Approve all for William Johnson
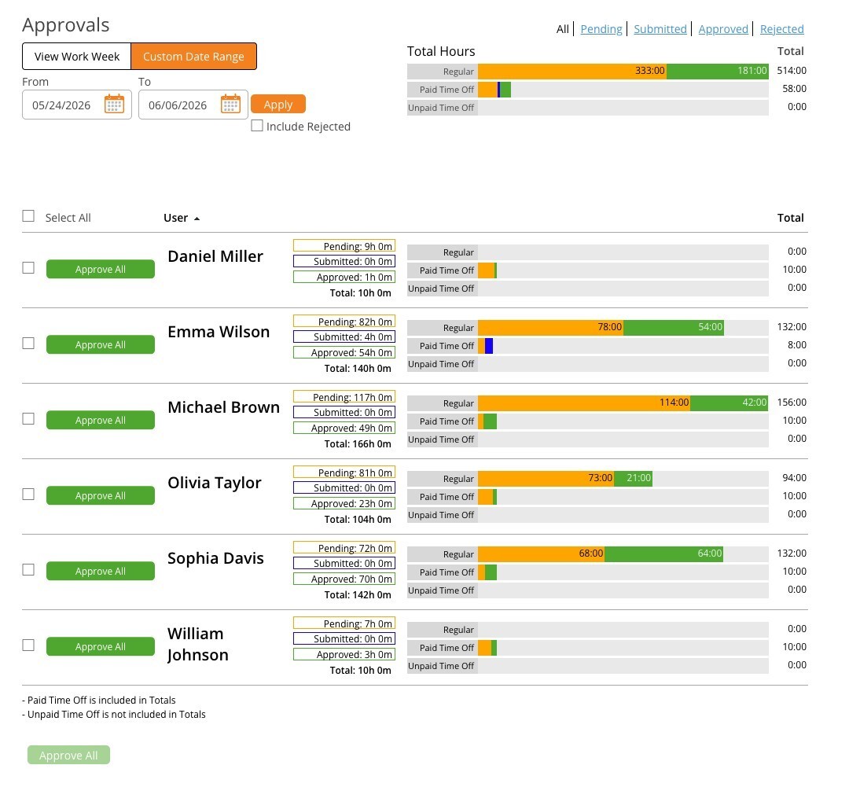860x787 pixels. tap(101, 646)
